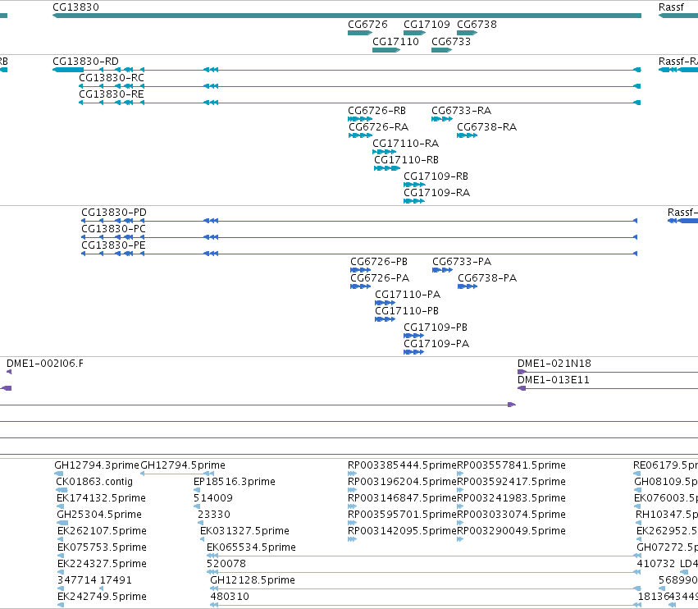Select the DME1-021N18 BAC label

(x=554, y=364)
